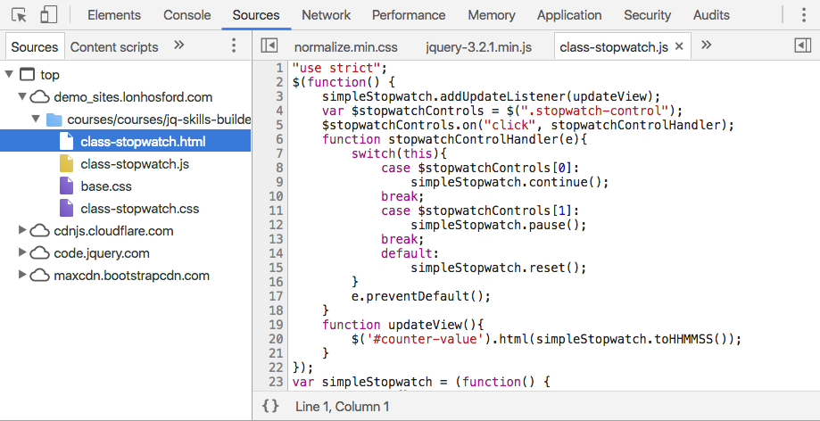Show more navigator tabs chevron
Screen dimensions: 820x421
(x=179, y=45)
